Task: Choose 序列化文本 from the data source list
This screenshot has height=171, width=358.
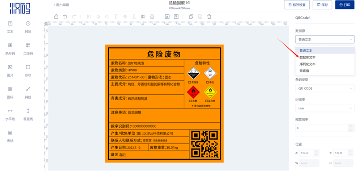Action: pos(325,64)
